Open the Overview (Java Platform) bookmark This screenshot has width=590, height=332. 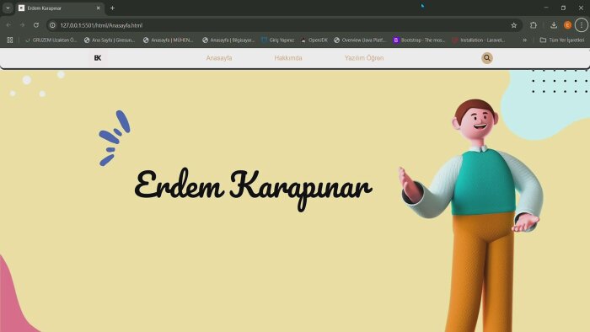click(360, 40)
